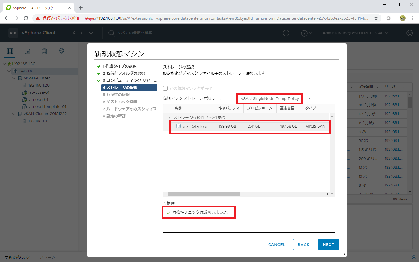Open the Hosts and Clusters view icon
Screen dimensions: 419x262
(10, 51)
